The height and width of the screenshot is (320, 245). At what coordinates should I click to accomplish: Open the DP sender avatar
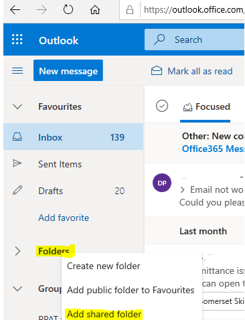click(162, 183)
